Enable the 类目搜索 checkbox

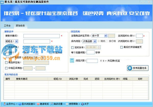(6, 47)
